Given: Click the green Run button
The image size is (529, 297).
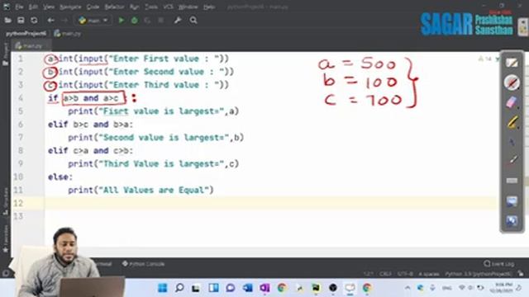Looking at the screenshot, I should point(122,21).
